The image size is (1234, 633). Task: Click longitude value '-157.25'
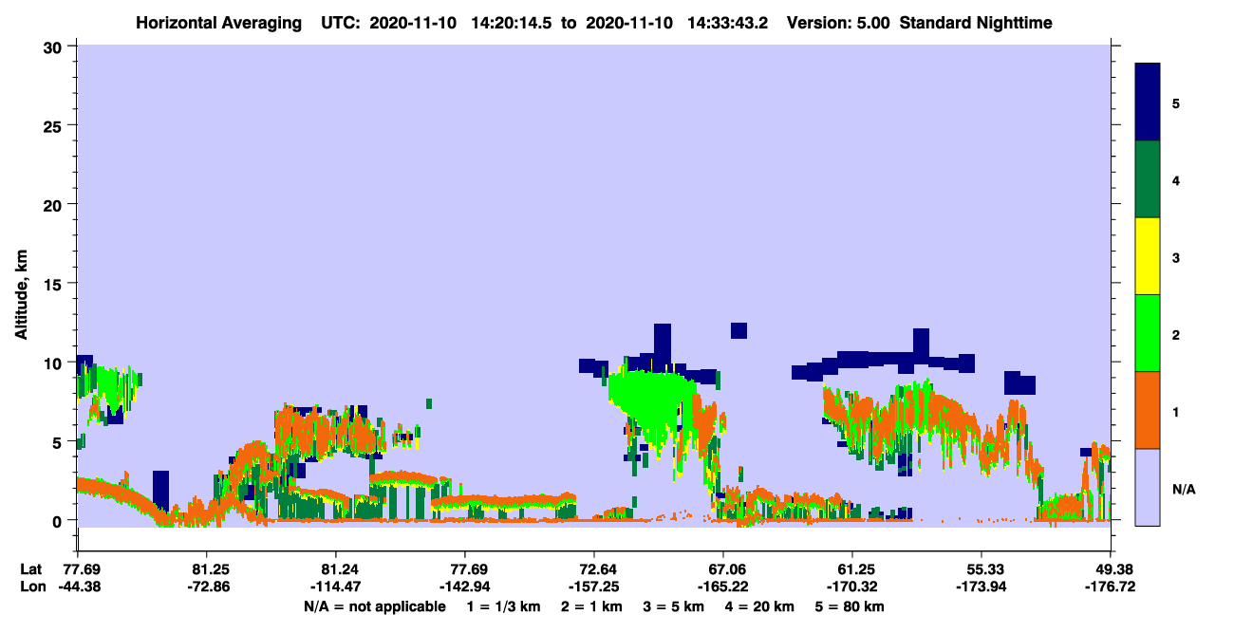[594, 586]
